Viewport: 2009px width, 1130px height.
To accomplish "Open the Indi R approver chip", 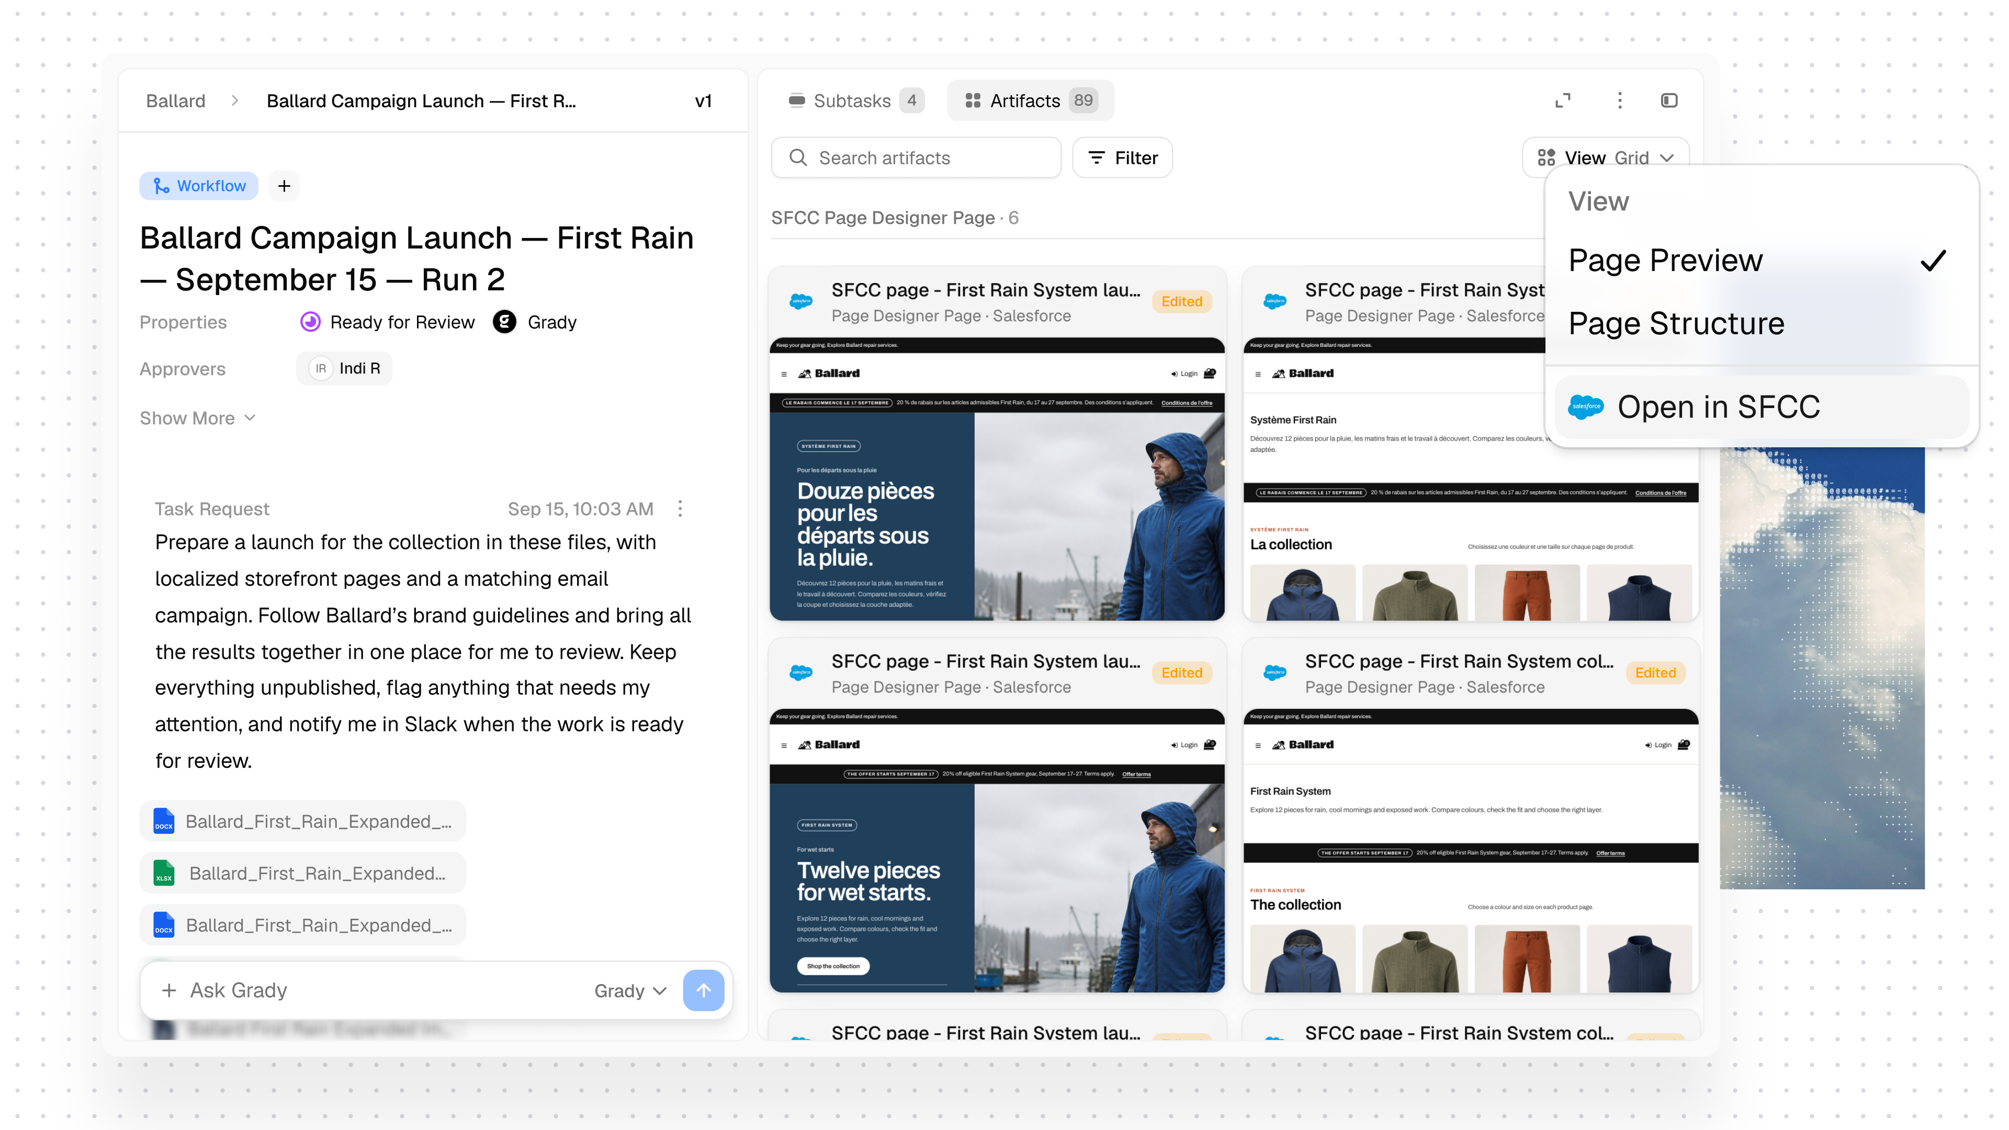I will pos(344,368).
